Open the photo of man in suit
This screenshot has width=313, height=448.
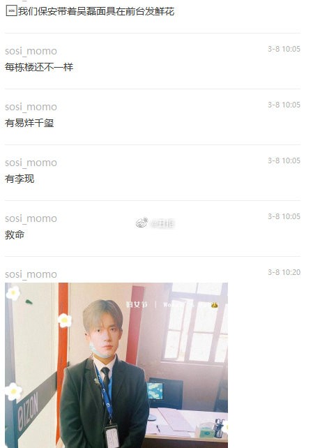click(116, 365)
